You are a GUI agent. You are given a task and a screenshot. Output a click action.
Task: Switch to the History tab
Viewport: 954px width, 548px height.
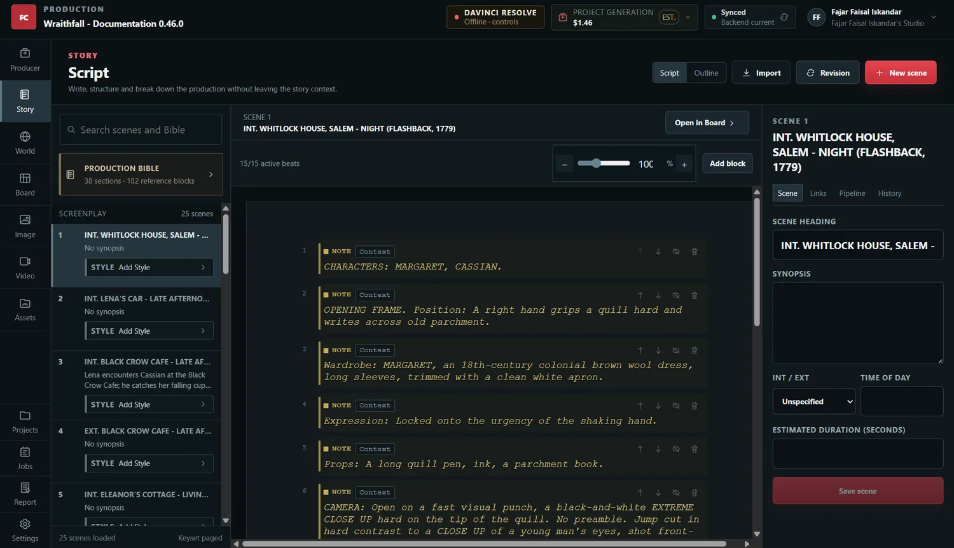tap(890, 193)
